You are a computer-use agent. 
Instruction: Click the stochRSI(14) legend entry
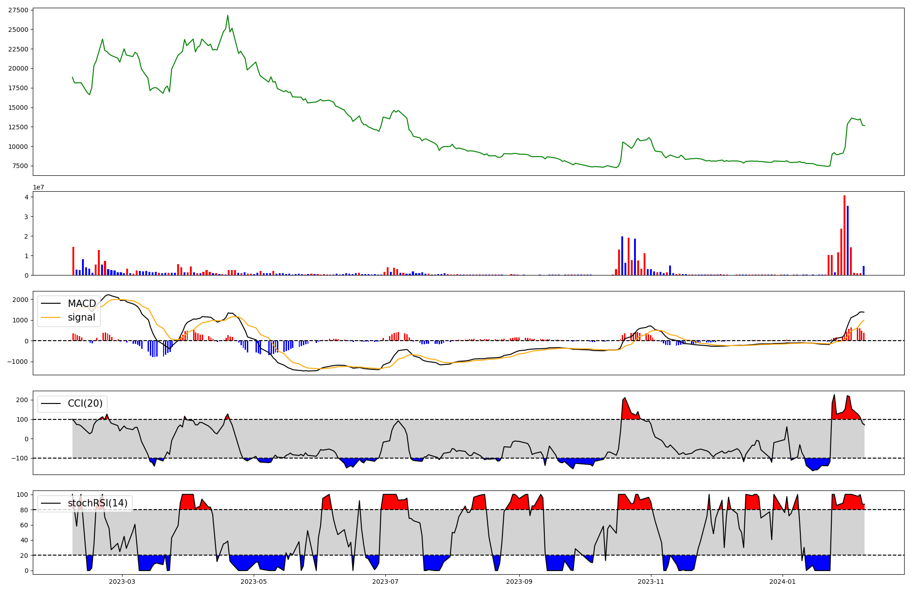tap(97, 503)
